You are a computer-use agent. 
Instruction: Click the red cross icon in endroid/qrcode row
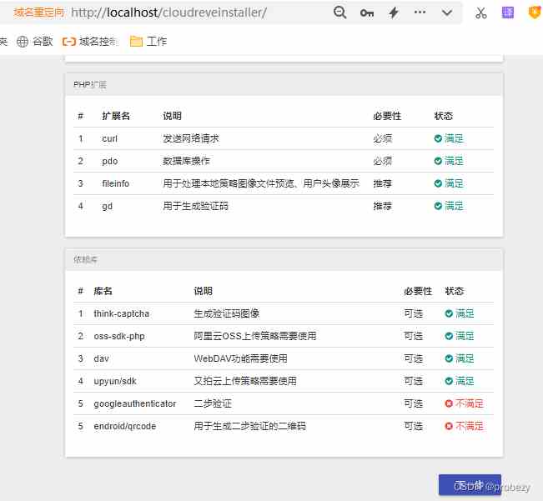pyautogui.click(x=449, y=426)
